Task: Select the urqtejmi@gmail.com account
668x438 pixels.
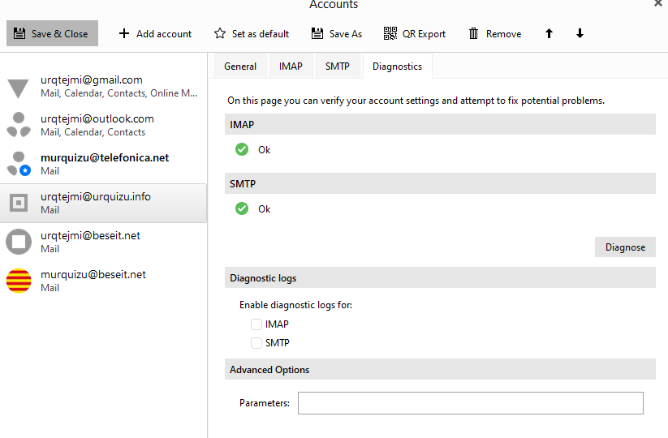Action: coord(103,86)
